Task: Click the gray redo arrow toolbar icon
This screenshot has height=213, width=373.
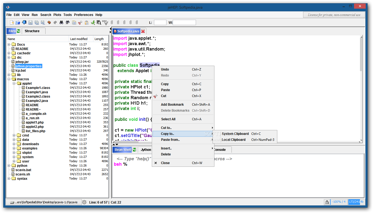Action: click(55, 22)
